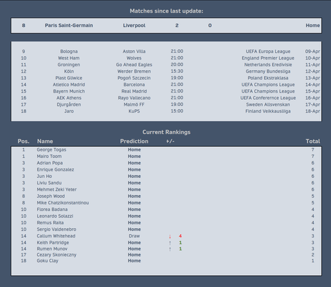Click Go Ahead Eagles team name
This screenshot has height=287, width=331.
click(134, 65)
